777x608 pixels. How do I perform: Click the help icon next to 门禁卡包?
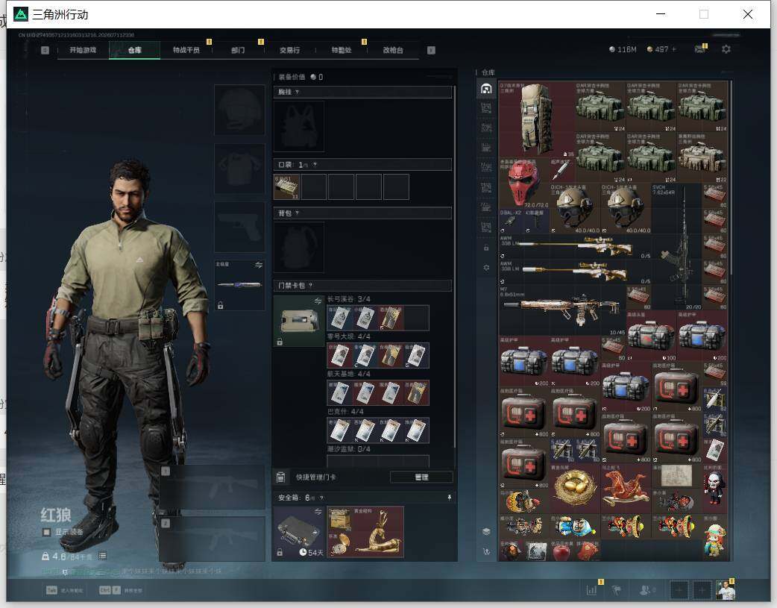click(x=310, y=286)
